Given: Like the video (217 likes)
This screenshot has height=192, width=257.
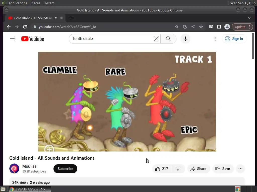Looking at the screenshot, I should pyautogui.click(x=162, y=169).
